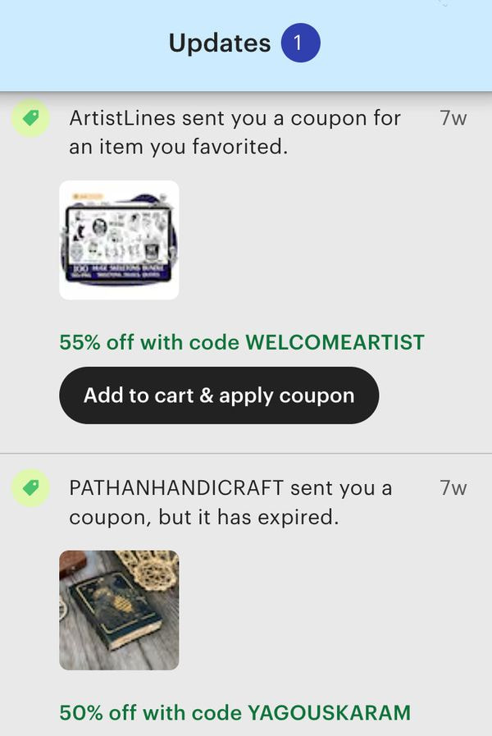The height and width of the screenshot is (736, 492).
Task: Tap the light blue Updates header bar
Action: (x=246, y=45)
